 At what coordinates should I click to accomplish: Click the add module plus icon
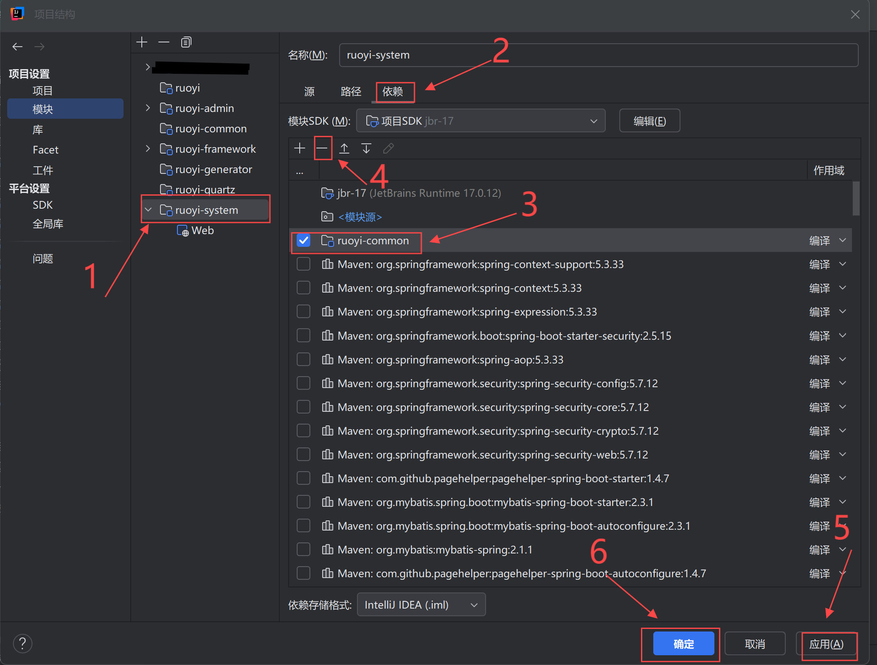pyautogui.click(x=142, y=42)
